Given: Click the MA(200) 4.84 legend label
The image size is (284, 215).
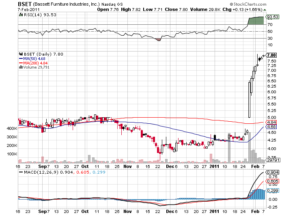Looking at the screenshot, I should (x=35, y=63).
